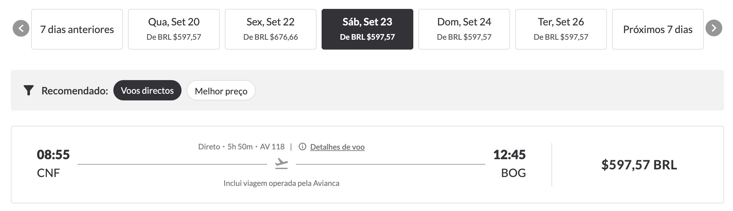The image size is (733, 211).
Task: Click the 12:45 BOG arrival time
Action: point(509,163)
